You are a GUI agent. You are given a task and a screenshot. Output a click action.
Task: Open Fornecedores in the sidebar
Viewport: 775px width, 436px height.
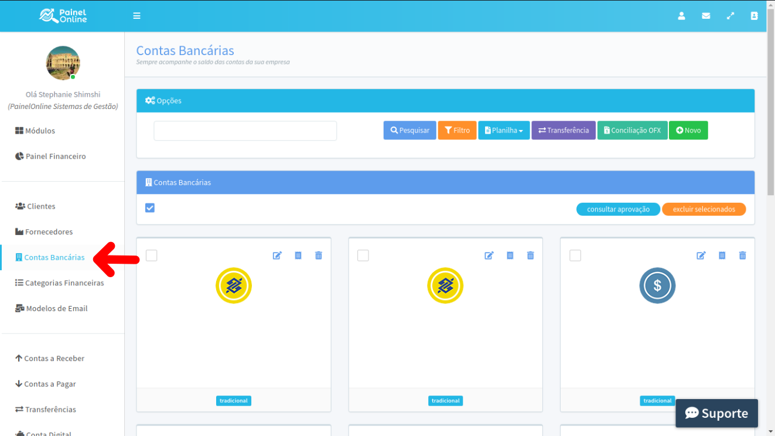pyautogui.click(x=44, y=232)
